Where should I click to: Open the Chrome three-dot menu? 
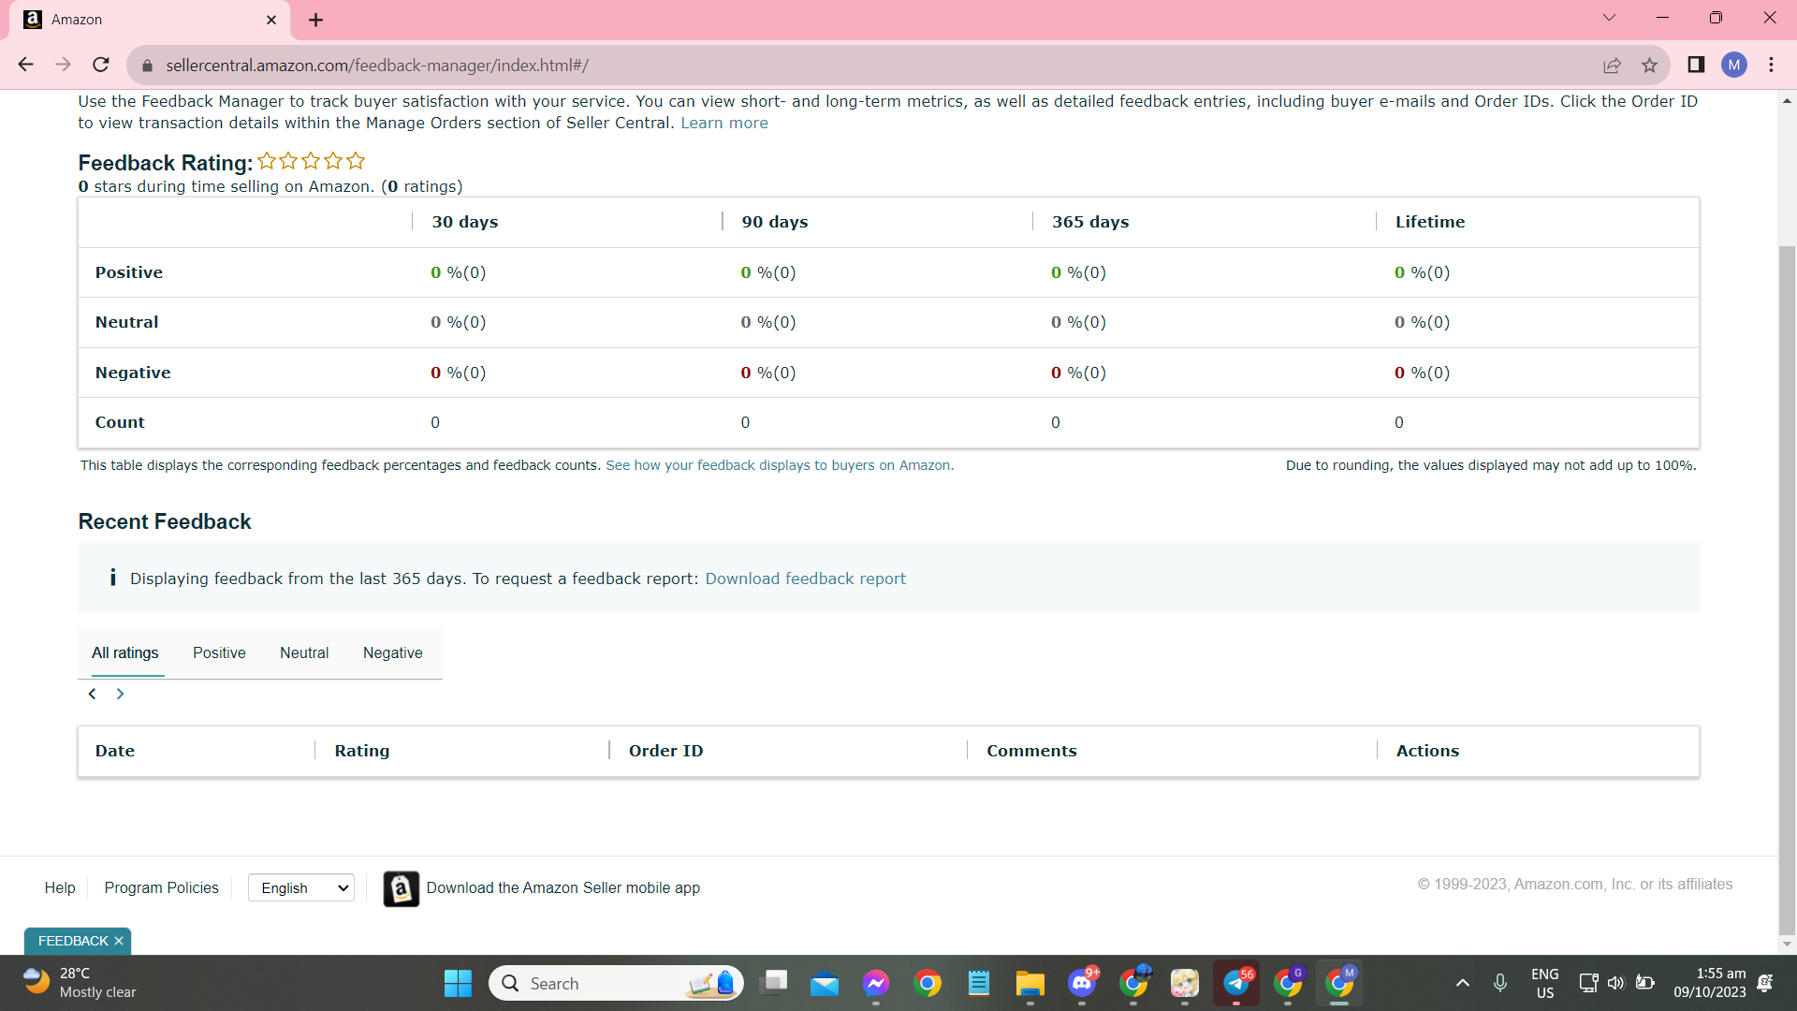[1771, 65]
